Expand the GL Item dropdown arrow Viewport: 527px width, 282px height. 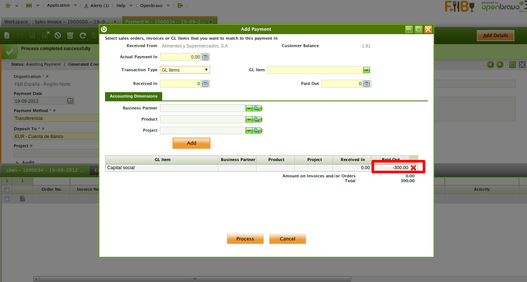(x=366, y=70)
